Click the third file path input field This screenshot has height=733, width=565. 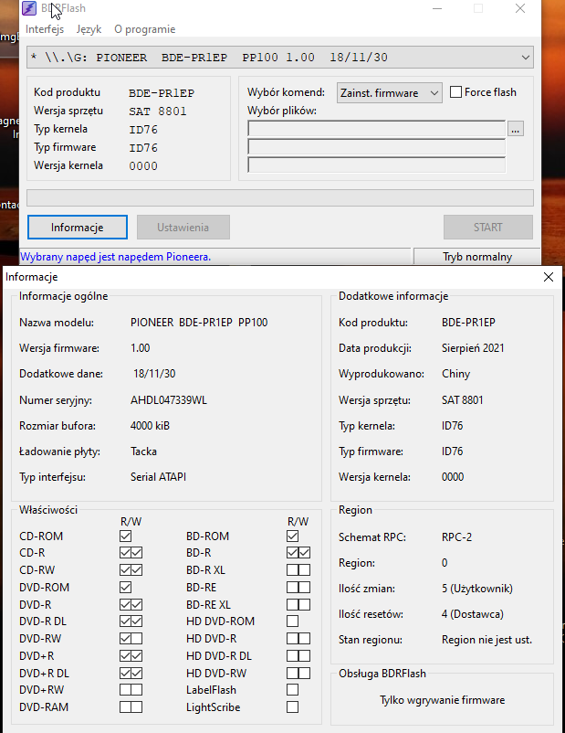(x=376, y=165)
